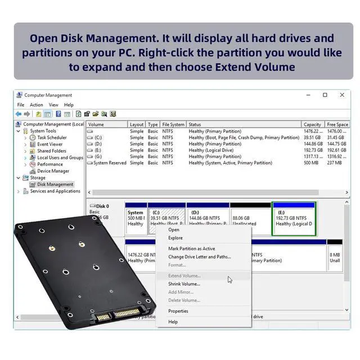Collapse the System Tools tree node
Image resolution: width=360 pixels, height=360 pixels.
(x=19, y=131)
